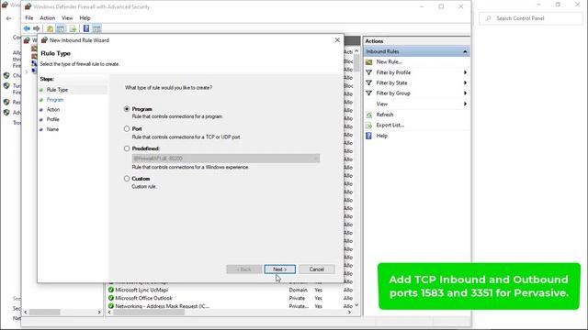Screen dimensions: 588x330
Task: Close the New Inbound Rule Wizard dialog
Action: click(x=337, y=40)
